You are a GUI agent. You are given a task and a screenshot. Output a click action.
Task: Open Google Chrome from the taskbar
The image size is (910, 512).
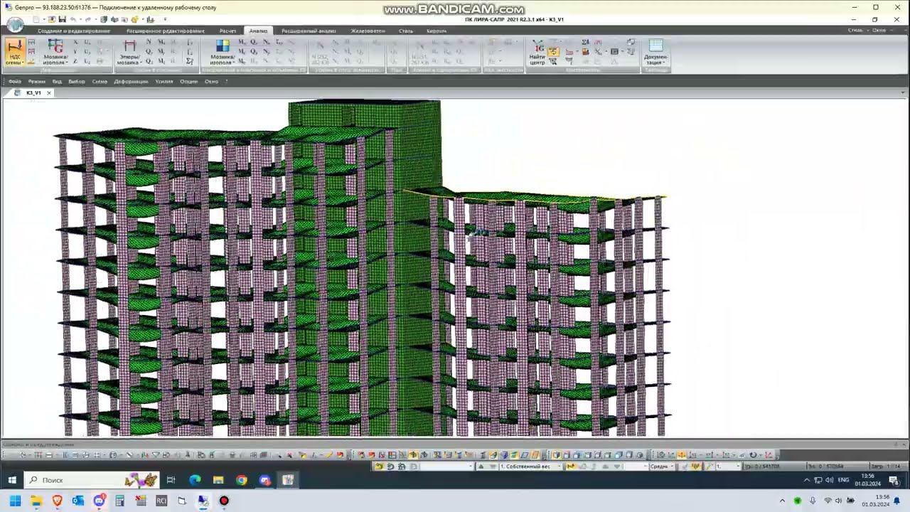point(242,480)
